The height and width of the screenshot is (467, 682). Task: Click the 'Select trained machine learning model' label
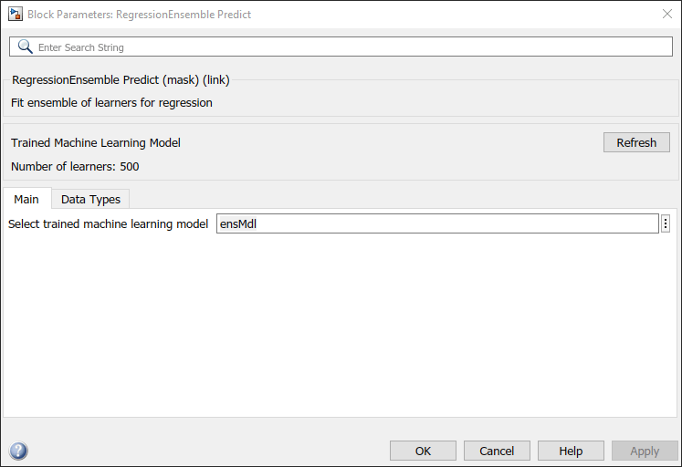[x=108, y=223]
